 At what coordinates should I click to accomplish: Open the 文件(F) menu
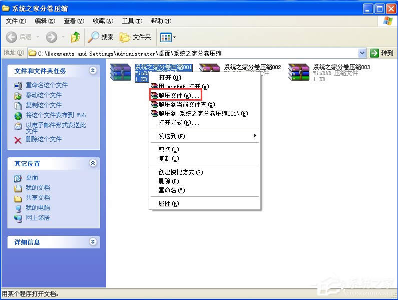(16, 21)
